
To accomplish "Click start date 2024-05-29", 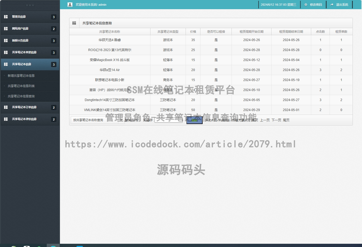I will (x=252, y=110).
